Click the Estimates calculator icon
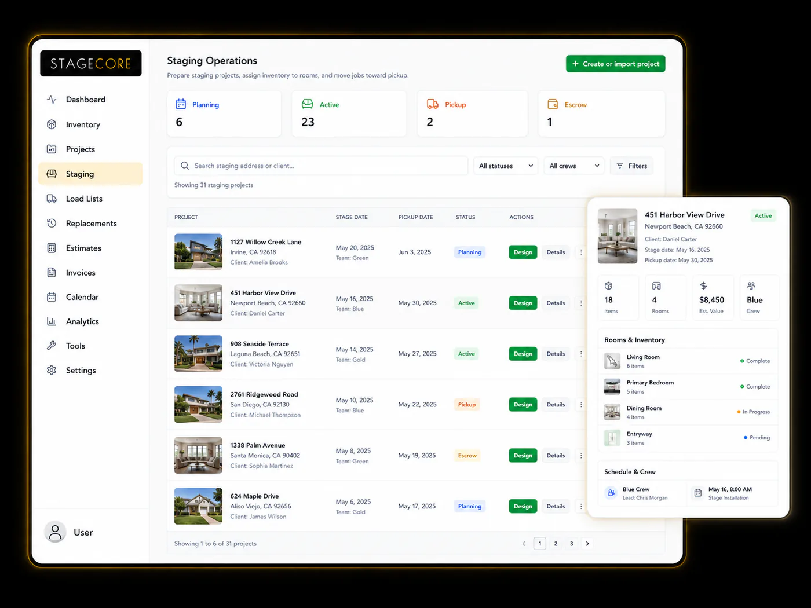Viewport: 811px width, 608px height. click(52, 248)
